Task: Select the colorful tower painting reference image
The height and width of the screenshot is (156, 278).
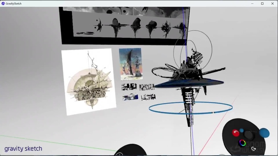Action: pos(131,64)
